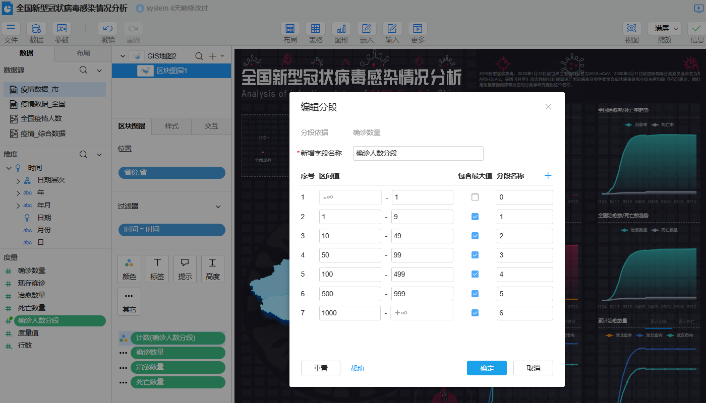706x403 pixels.
Task: Collapse the 过滤器 filter section
Action: (x=218, y=207)
